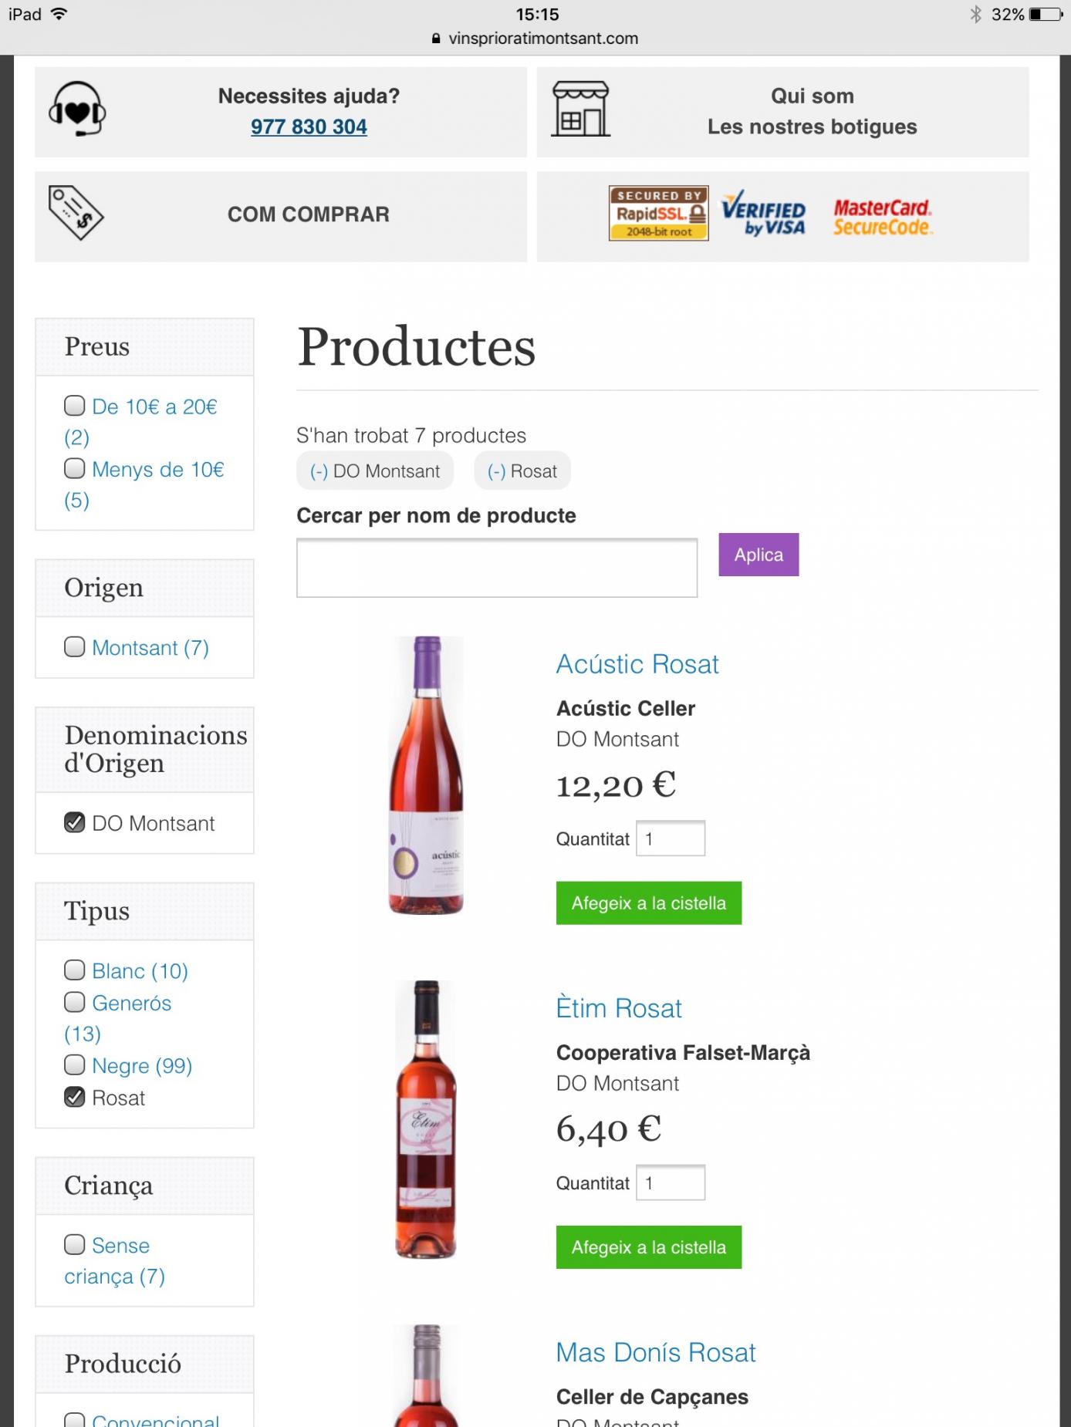Enable the Blanc wine type filter
The image size is (1071, 1427).
coord(75,970)
